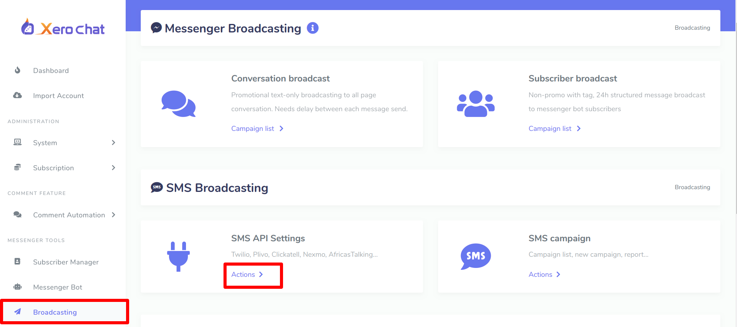
Task: Click the SMS API Settings title
Action: [268, 238]
